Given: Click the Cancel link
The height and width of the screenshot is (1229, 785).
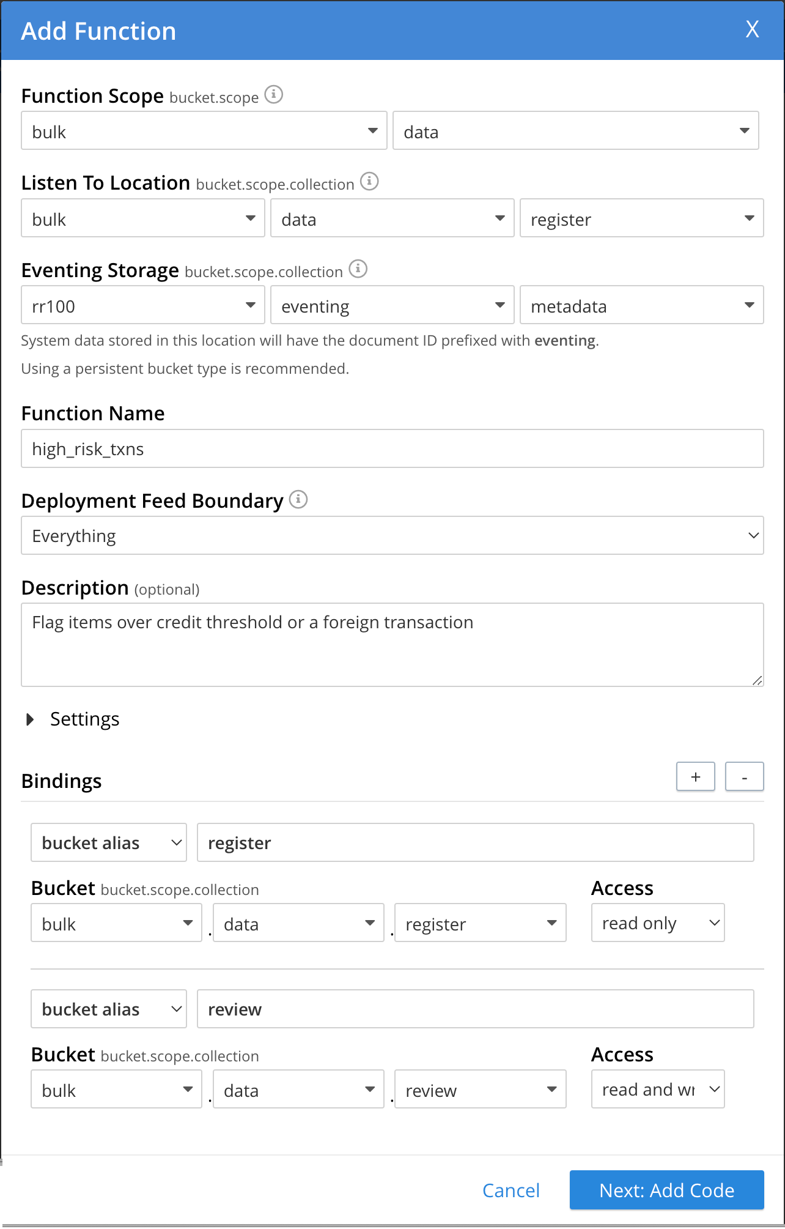Looking at the screenshot, I should pyautogui.click(x=510, y=1190).
